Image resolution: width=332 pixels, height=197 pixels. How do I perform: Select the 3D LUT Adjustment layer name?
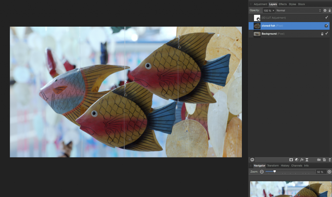[x=274, y=18]
